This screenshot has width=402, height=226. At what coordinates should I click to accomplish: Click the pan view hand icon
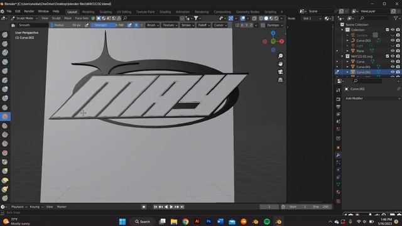(x=281, y=64)
